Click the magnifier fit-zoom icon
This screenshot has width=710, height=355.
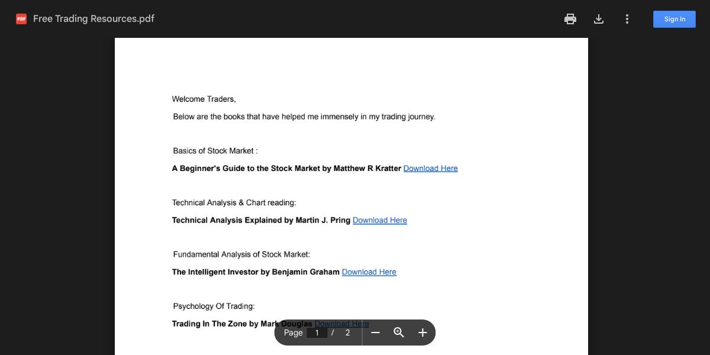click(x=399, y=333)
